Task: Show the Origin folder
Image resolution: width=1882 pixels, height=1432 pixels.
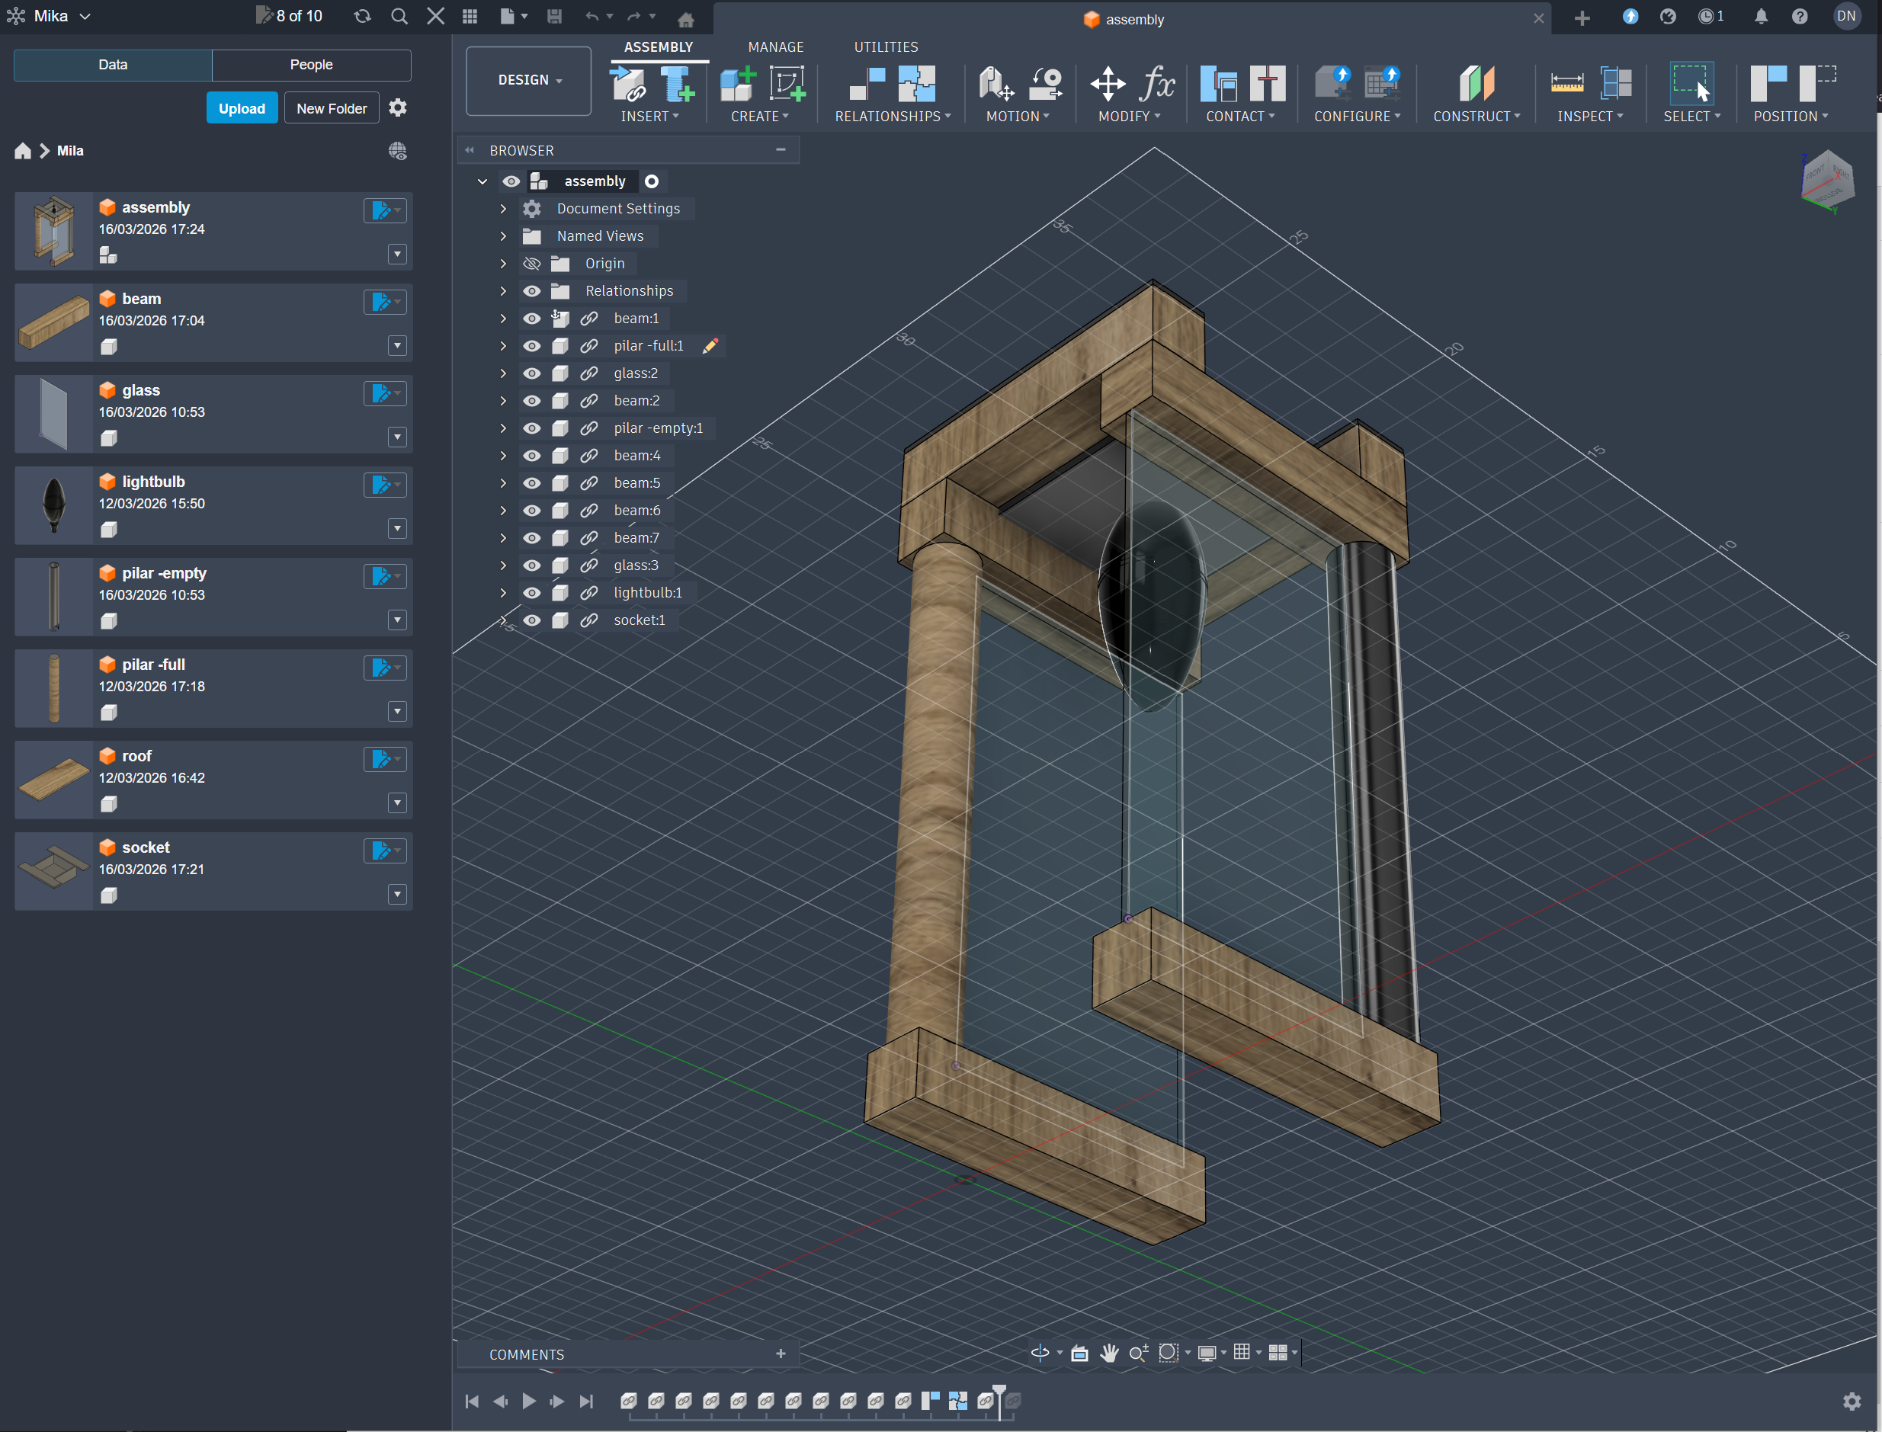Action: tap(532, 264)
